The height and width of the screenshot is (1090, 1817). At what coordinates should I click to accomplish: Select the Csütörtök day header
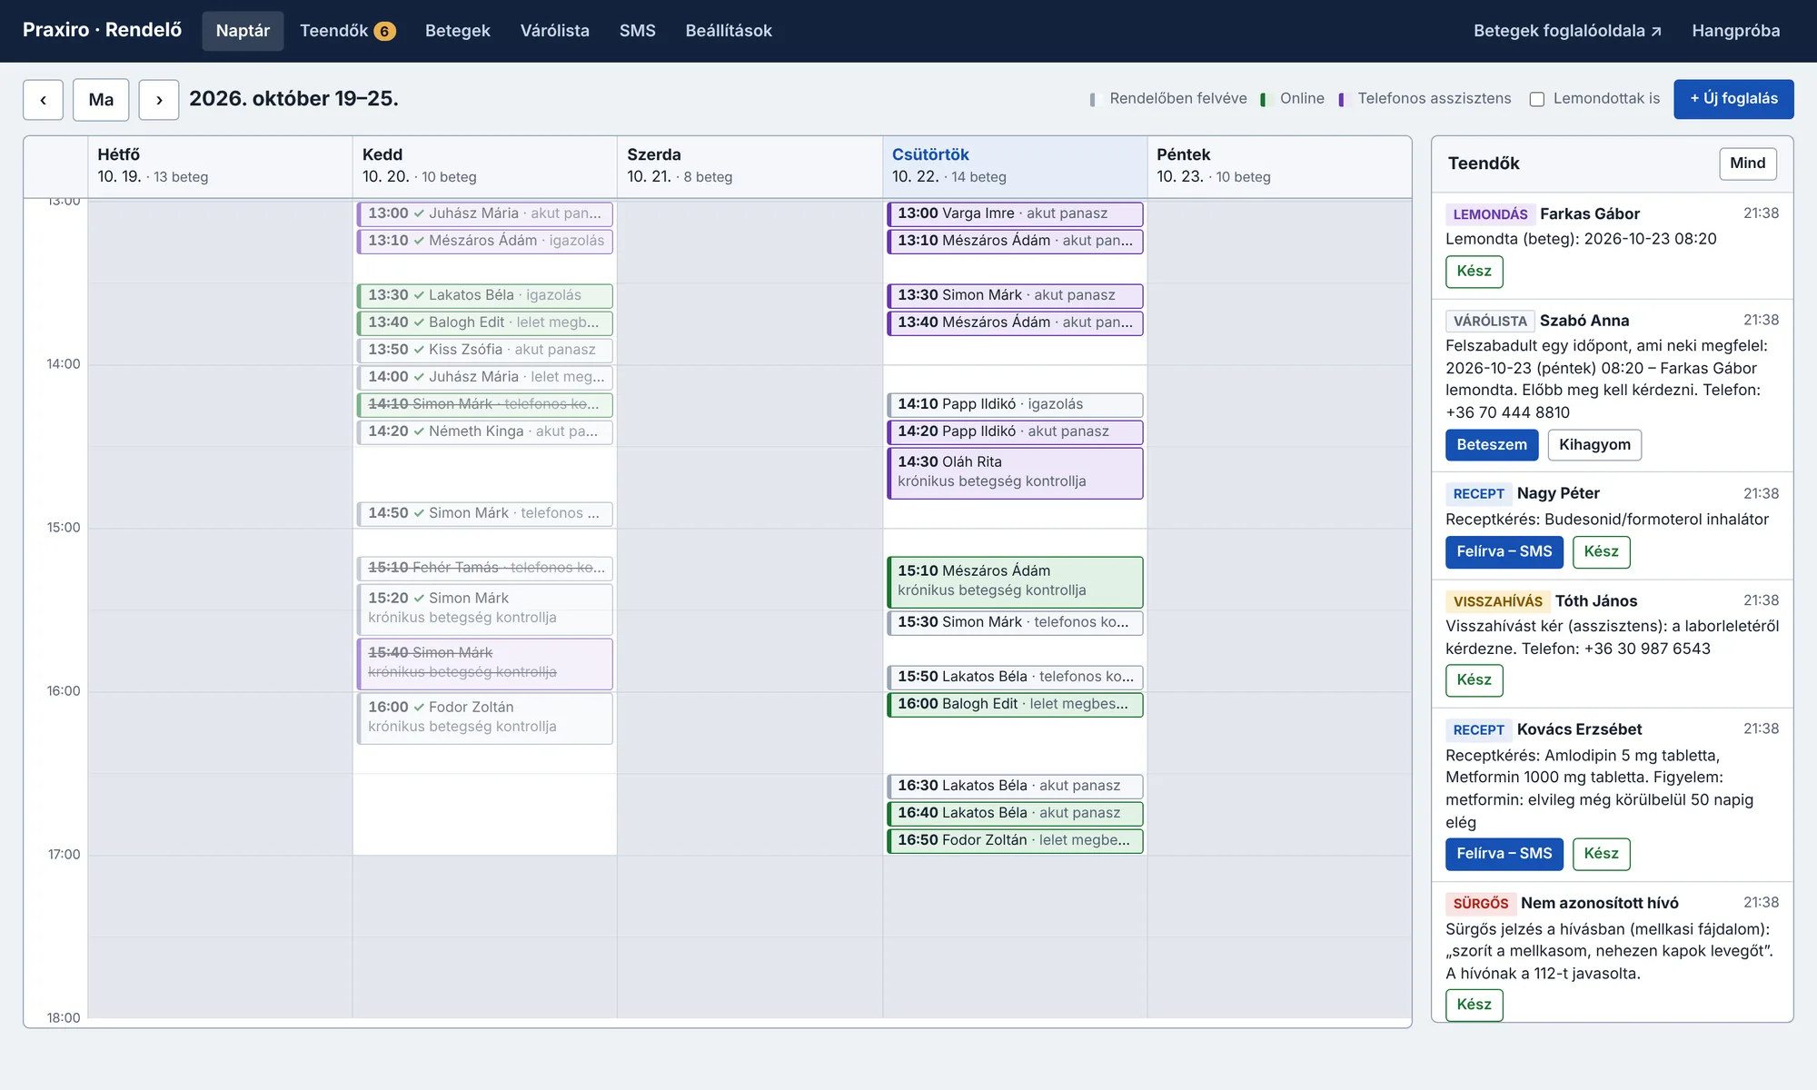pos(1015,166)
